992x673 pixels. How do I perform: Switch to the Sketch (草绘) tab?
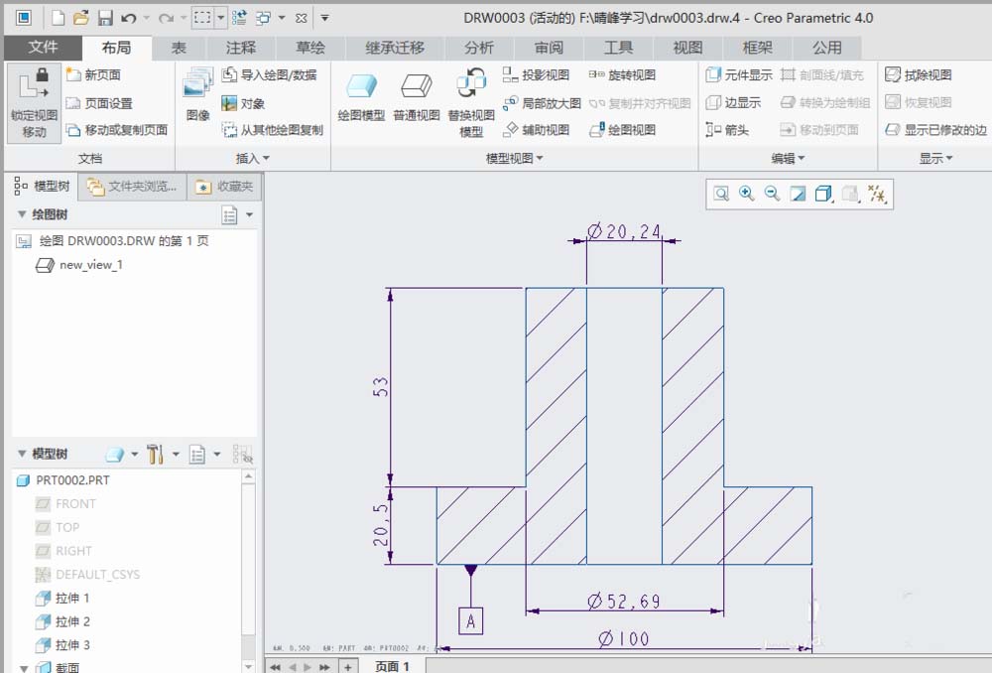click(x=310, y=48)
